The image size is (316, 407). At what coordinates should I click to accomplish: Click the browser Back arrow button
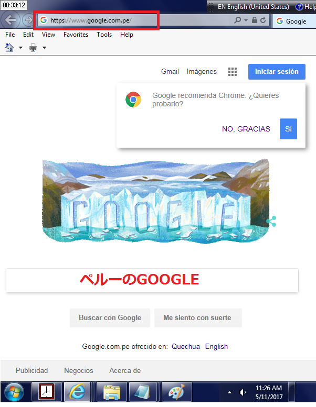point(10,20)
